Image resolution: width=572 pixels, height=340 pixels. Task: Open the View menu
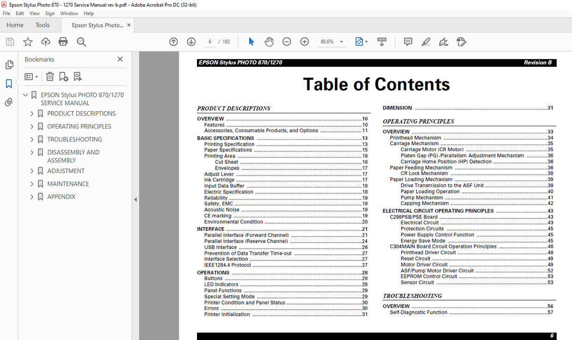tap(34, 13)
